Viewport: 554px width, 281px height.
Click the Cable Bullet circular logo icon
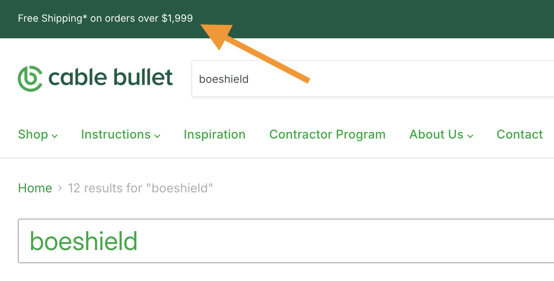(x=30, y=79)
